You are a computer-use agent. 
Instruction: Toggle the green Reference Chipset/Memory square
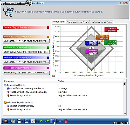(48, 48)
